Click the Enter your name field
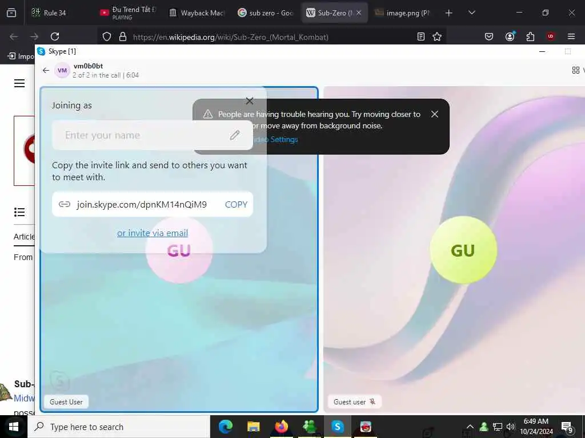Viewport: 585px width, 438px height. click(152, 135)
